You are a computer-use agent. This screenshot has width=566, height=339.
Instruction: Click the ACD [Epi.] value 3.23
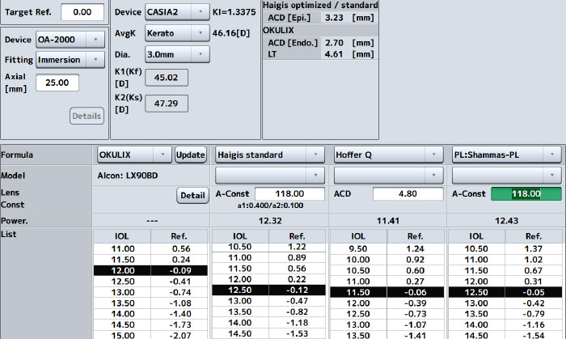[x=334, y=18]
